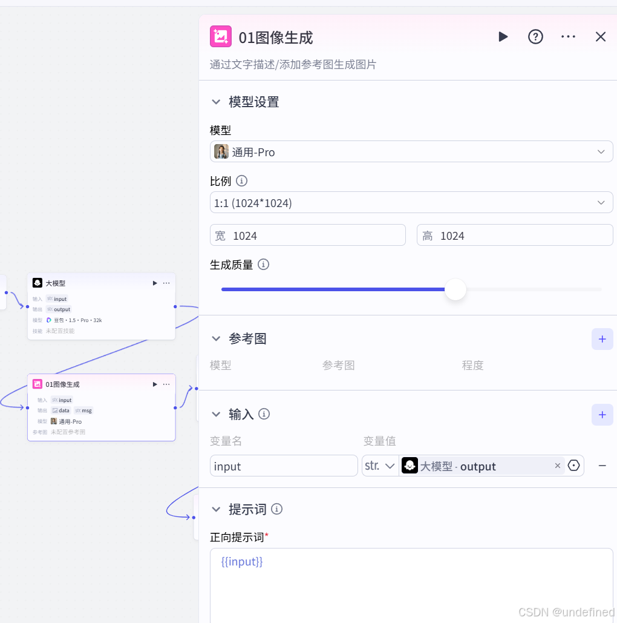Open the 比例 dropdown 1:1 (1024*1024)
This screenshot has width=617, height=623.
tap(411, 203)
